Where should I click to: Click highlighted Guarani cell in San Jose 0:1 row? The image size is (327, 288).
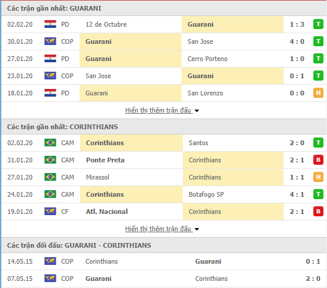pos(233,76)
